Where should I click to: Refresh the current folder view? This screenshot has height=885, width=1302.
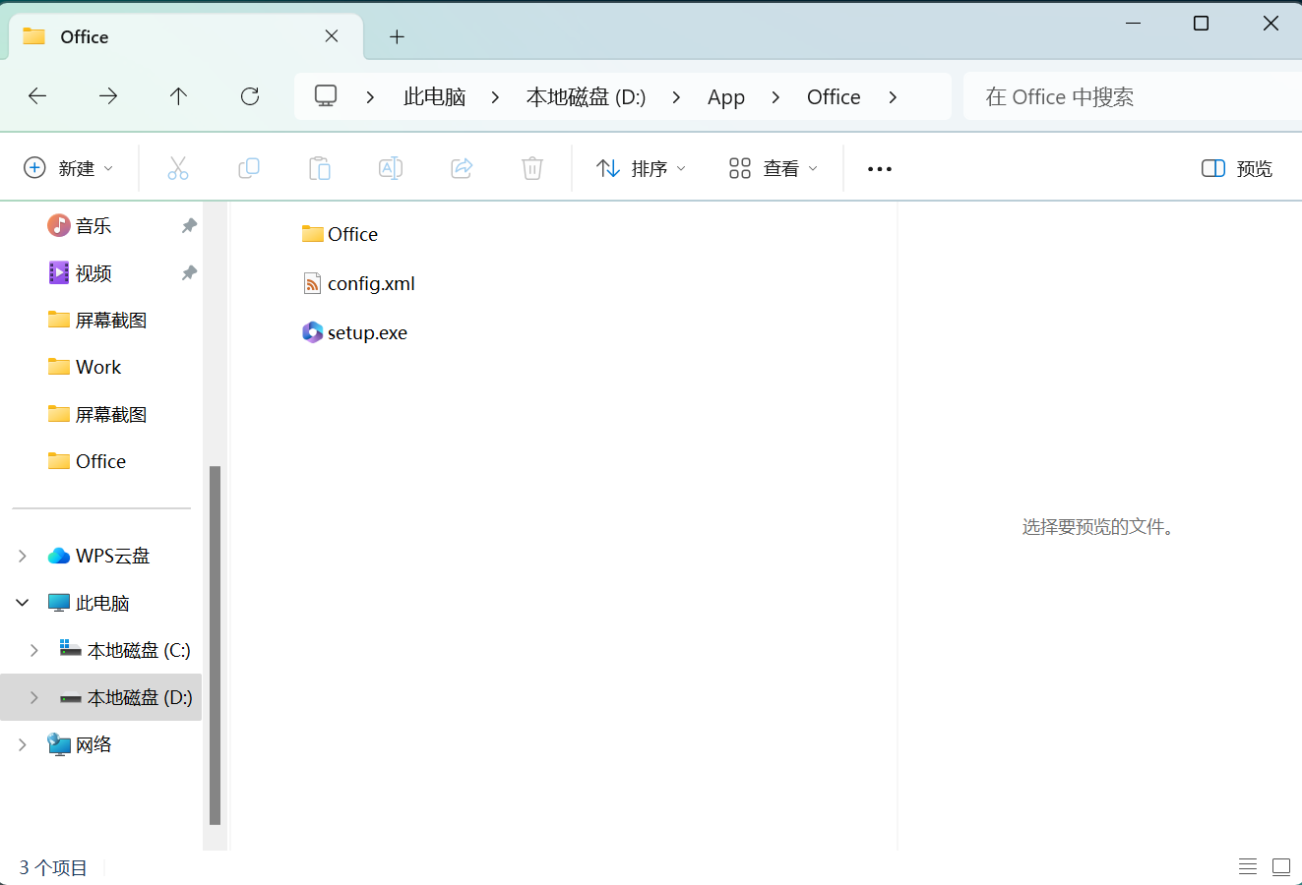250,96
